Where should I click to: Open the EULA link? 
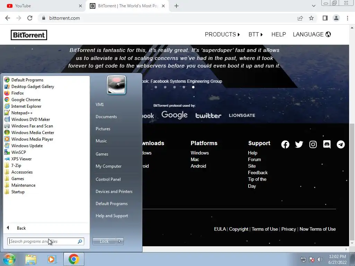(220, 229)
